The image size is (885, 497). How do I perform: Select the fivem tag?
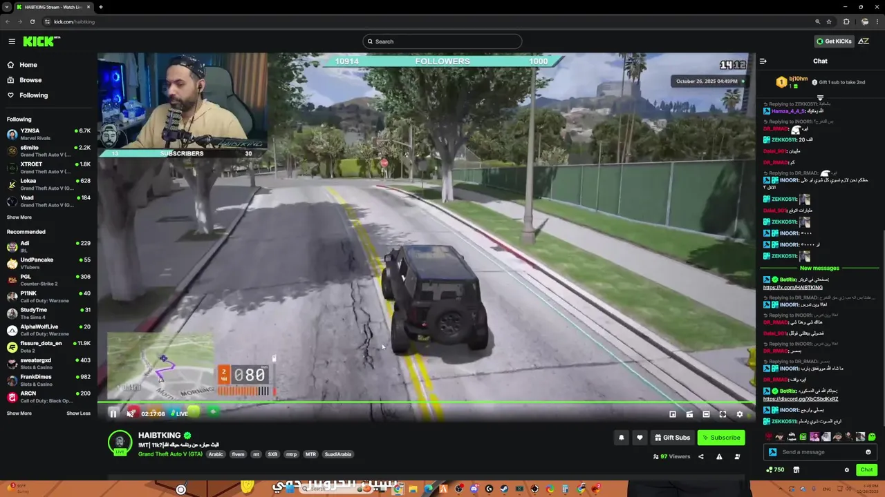(238, 454)
